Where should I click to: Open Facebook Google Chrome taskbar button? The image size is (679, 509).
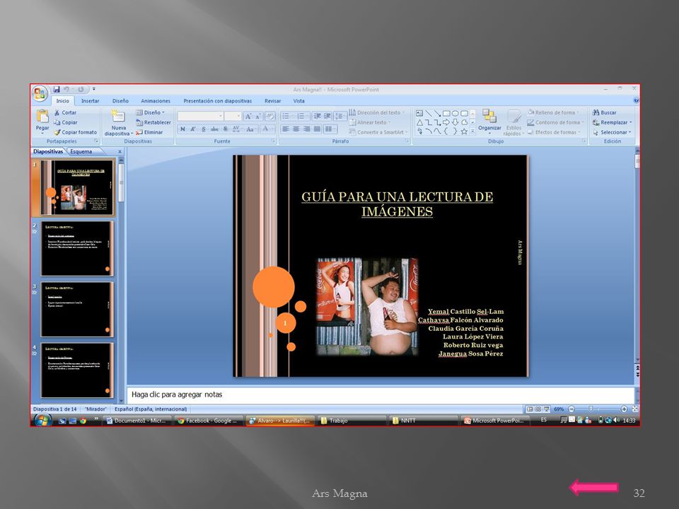coord(208,420)
